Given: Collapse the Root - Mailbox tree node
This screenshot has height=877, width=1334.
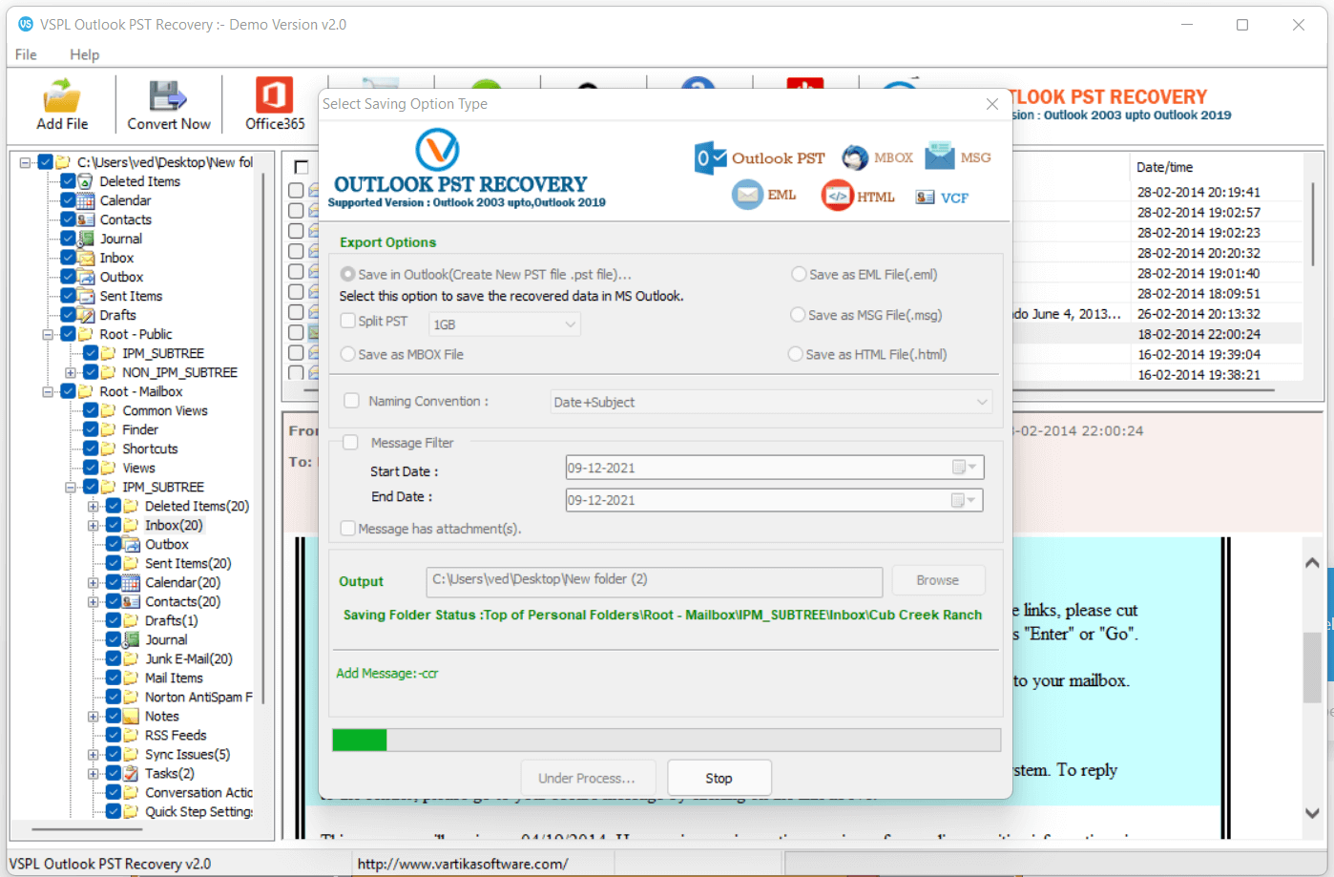Looking at the screenshot, I should coord(48,391).
